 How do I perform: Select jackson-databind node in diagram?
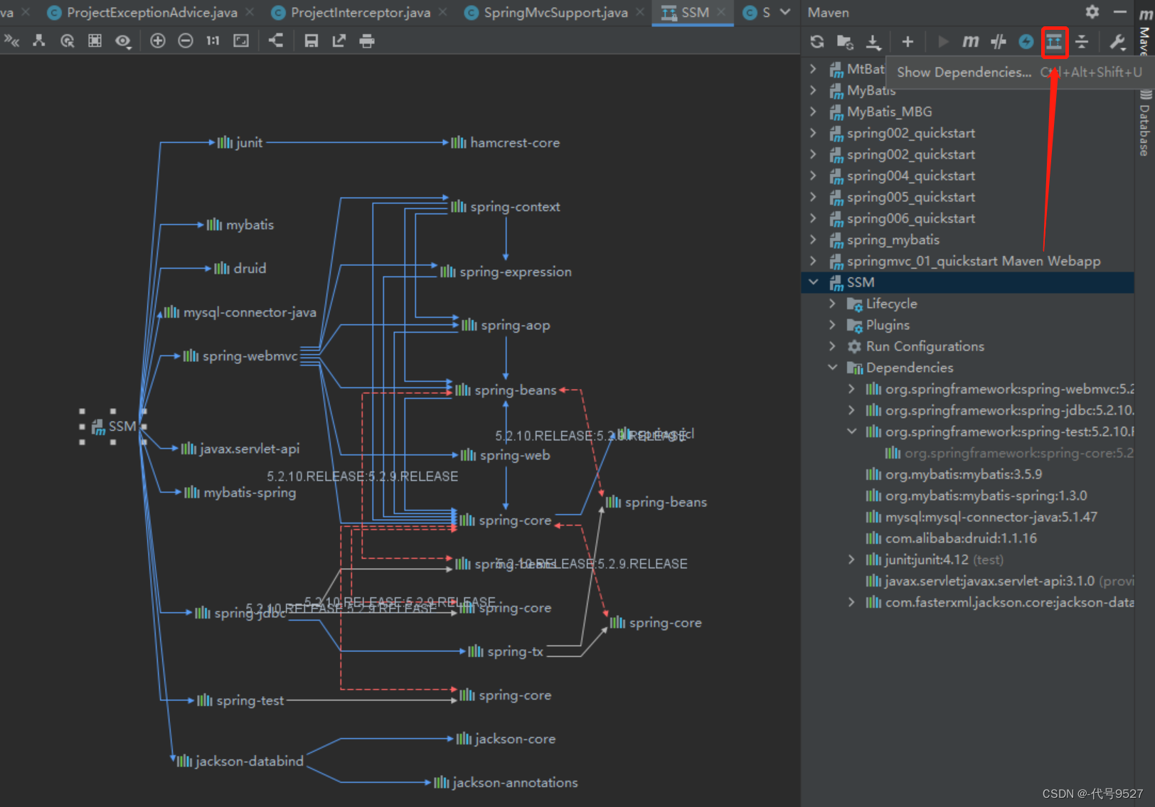click(240, 761)
